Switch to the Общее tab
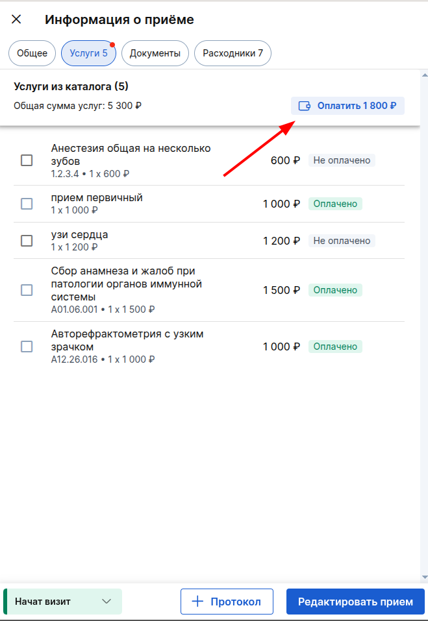Screen dimensions: 428x621 [x=32, y=53]
